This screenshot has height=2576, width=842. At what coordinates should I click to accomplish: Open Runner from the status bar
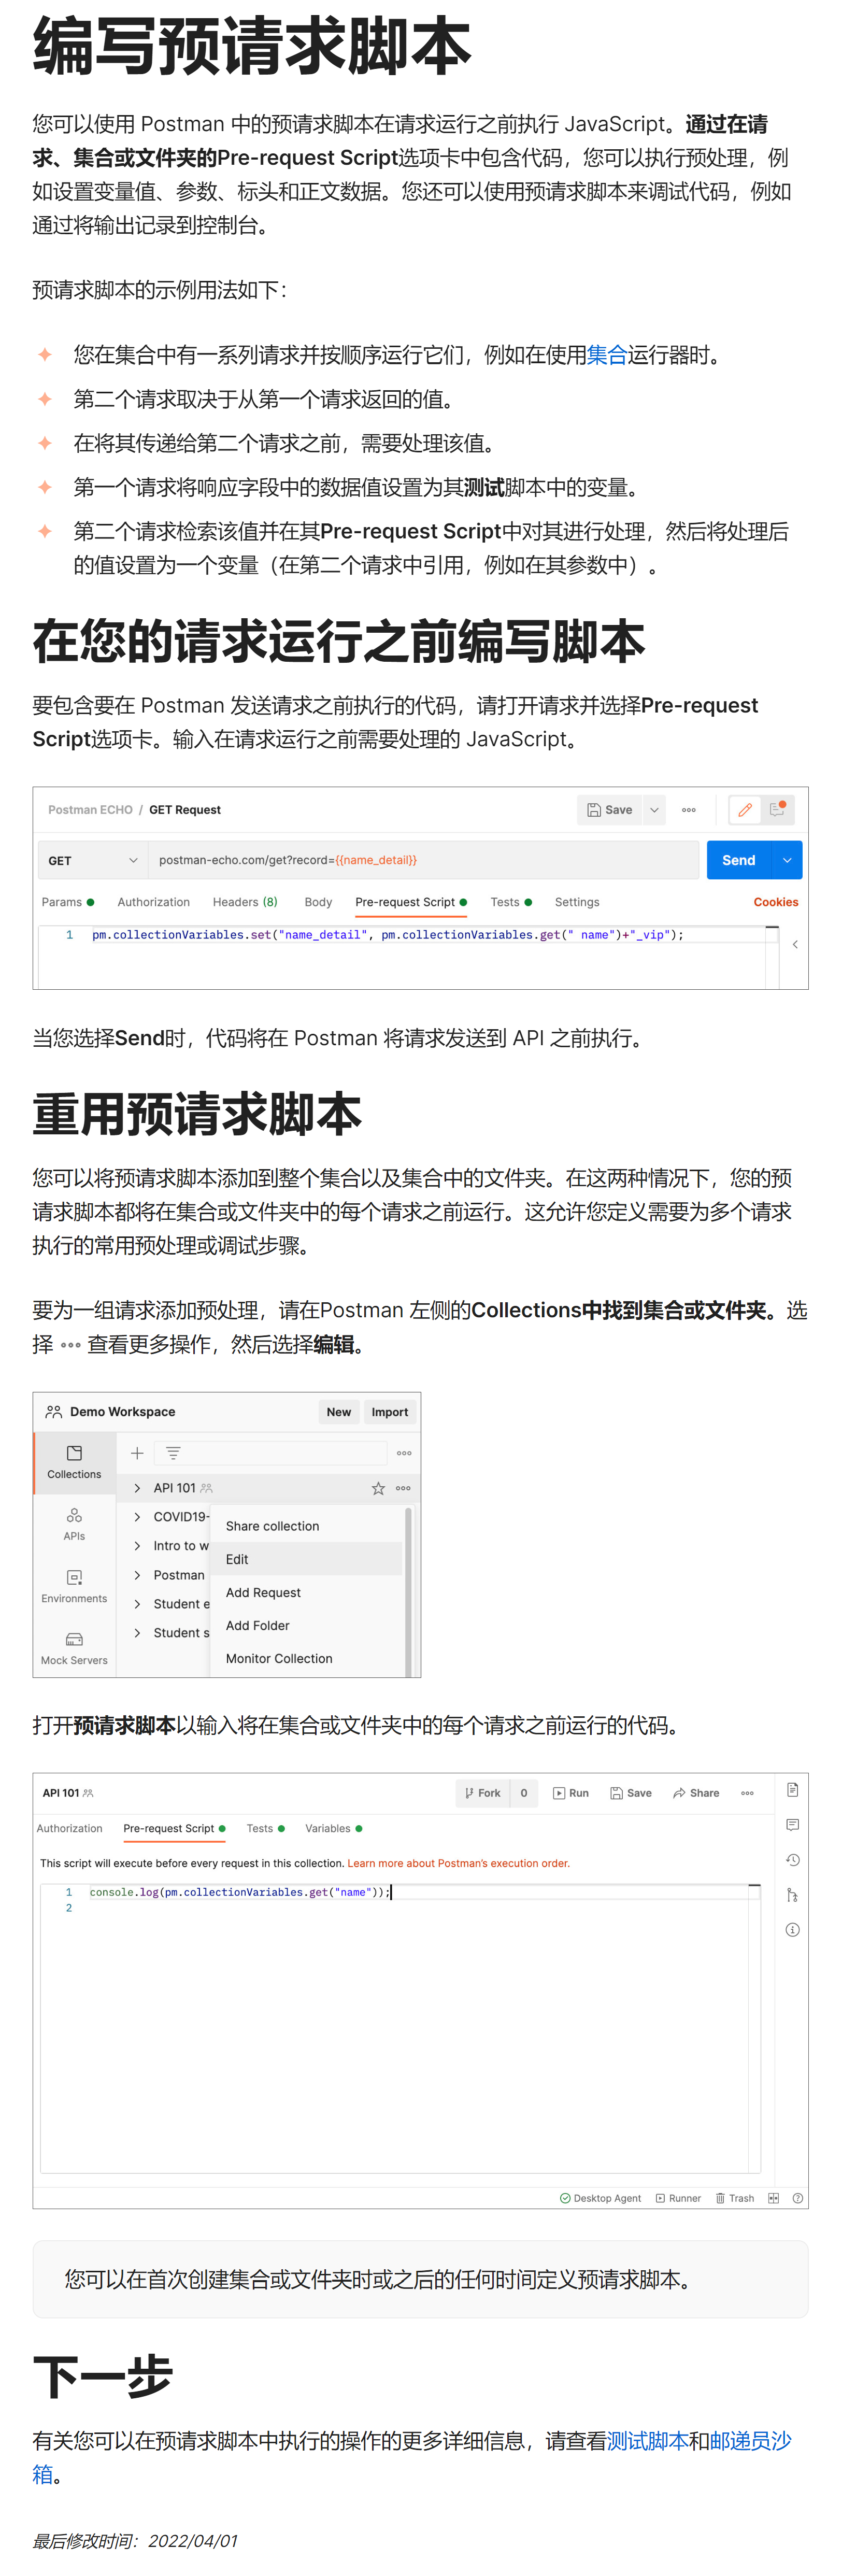(678, 2198)
